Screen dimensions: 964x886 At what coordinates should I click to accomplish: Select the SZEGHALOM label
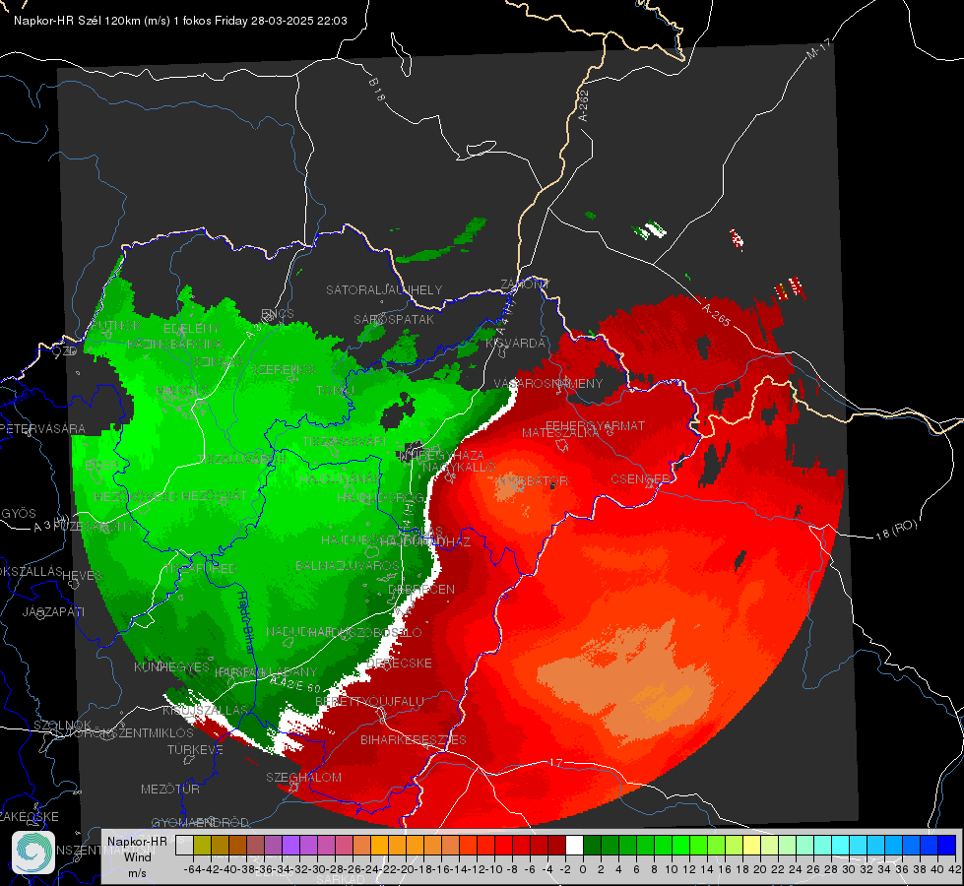point(303,777)
